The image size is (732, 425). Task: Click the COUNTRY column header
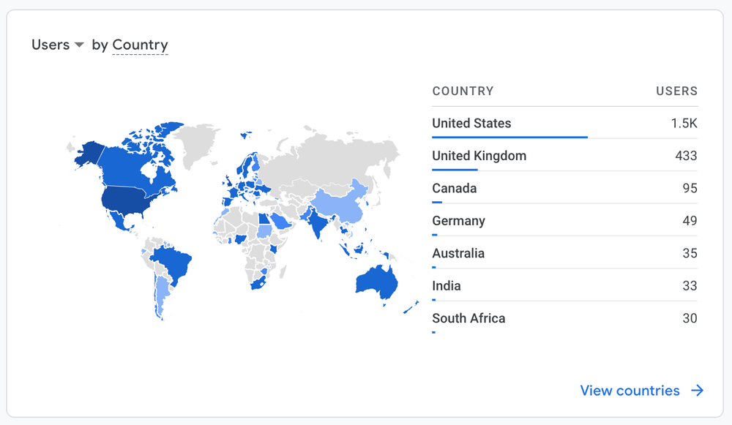tap(463, 91)
